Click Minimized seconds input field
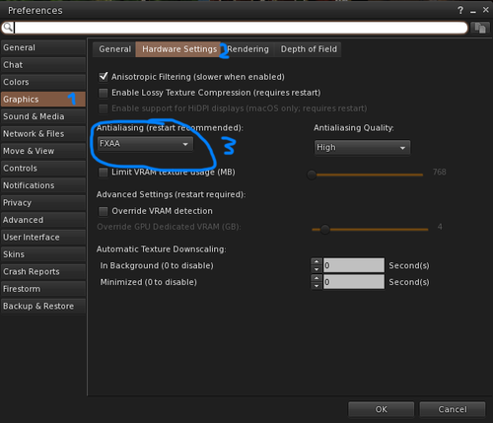Screen dimensions: 493x423 pyautogui.click(x=354, y=282)
